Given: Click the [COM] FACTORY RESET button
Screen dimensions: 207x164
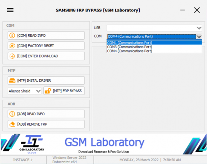Looking at the screenshot, I should 46,46.
